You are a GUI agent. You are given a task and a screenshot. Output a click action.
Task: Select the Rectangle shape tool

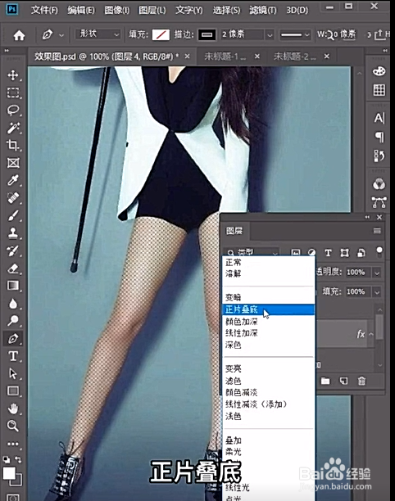13,390
